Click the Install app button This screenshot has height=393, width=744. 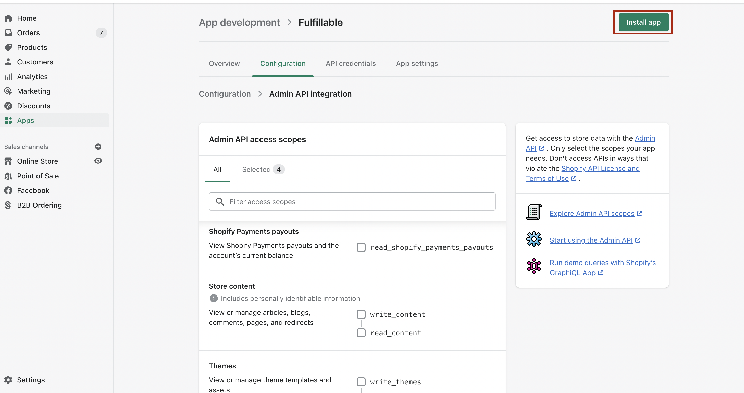[644, 22]
